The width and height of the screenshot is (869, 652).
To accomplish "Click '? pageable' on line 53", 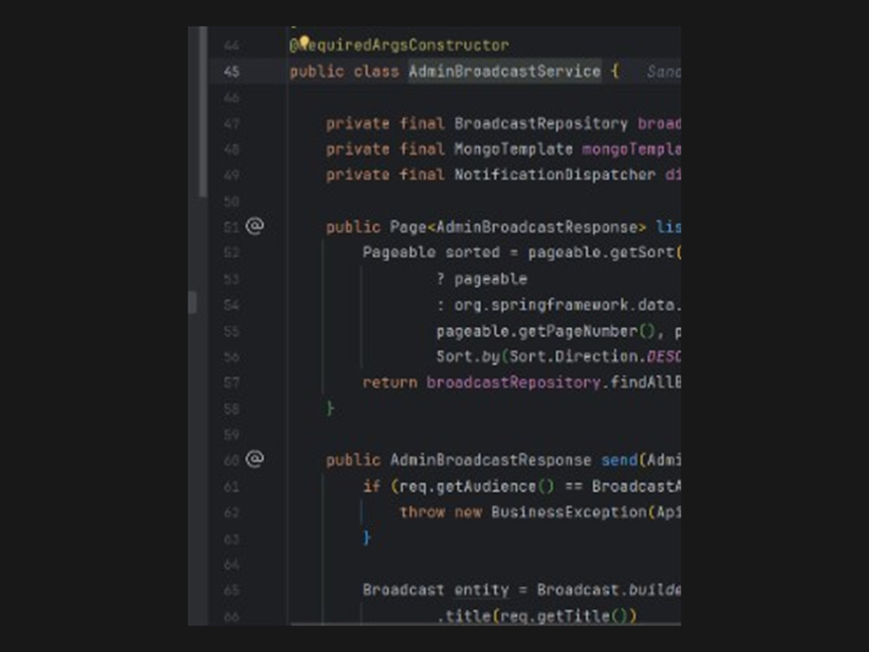I will (x=481, y=279).
